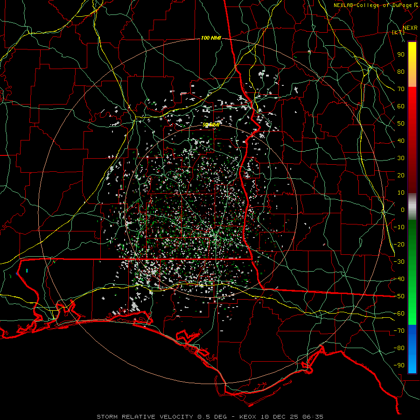This screenshot has height=420, width=420.
Task: Click the 50 NMI range ring label
Action: pyautogui.click(x=211, y=125)
